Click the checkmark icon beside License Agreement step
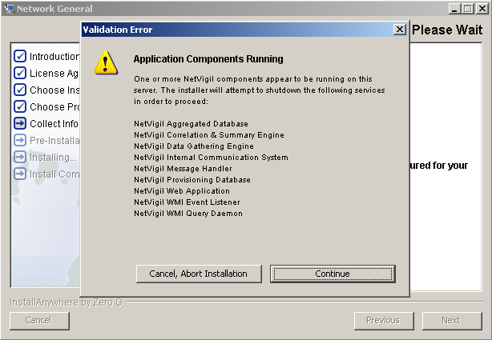492x340 pixels. tap(20, 74)
